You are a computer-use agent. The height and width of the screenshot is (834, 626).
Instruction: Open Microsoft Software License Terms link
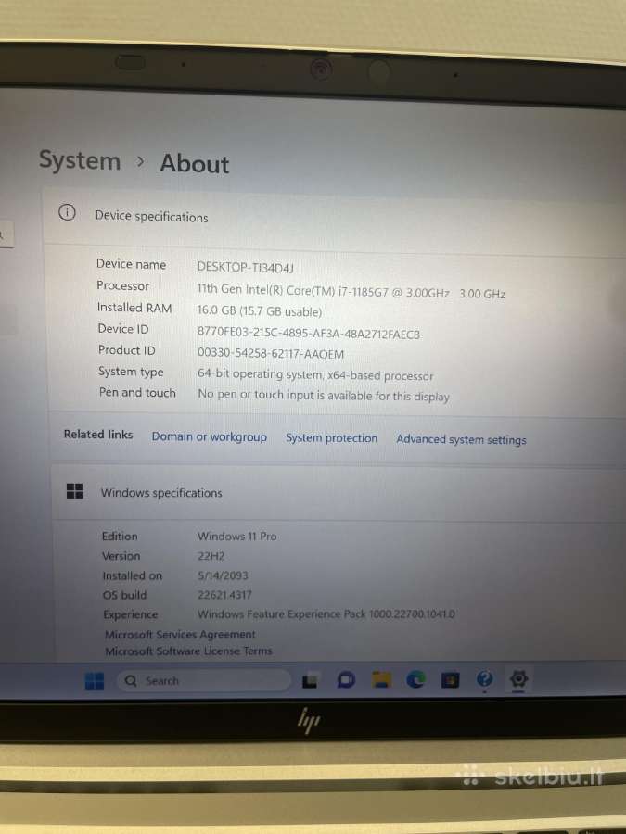[188, 651]
